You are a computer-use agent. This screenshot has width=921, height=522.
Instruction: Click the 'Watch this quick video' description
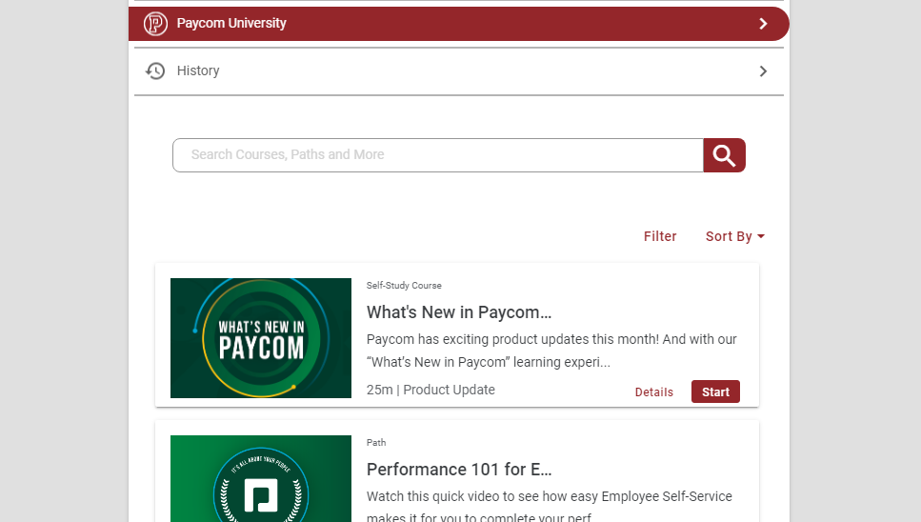550,506
